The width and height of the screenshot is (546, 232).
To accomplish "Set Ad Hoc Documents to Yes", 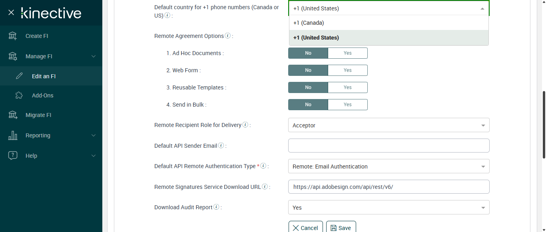I will (x=347, y=53).
